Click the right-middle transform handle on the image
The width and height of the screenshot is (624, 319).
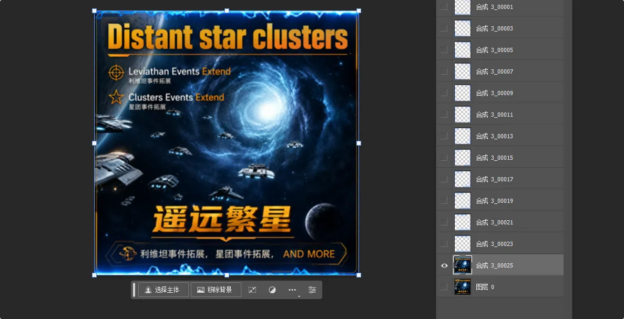(x=359, y=143)
